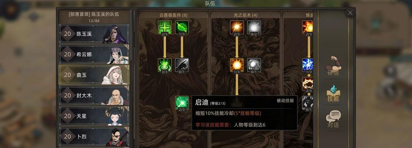This screenshot has width=412, height=148.
Task: Select team member 封大木
Action: pyautogui.click(x=94, y=95)
